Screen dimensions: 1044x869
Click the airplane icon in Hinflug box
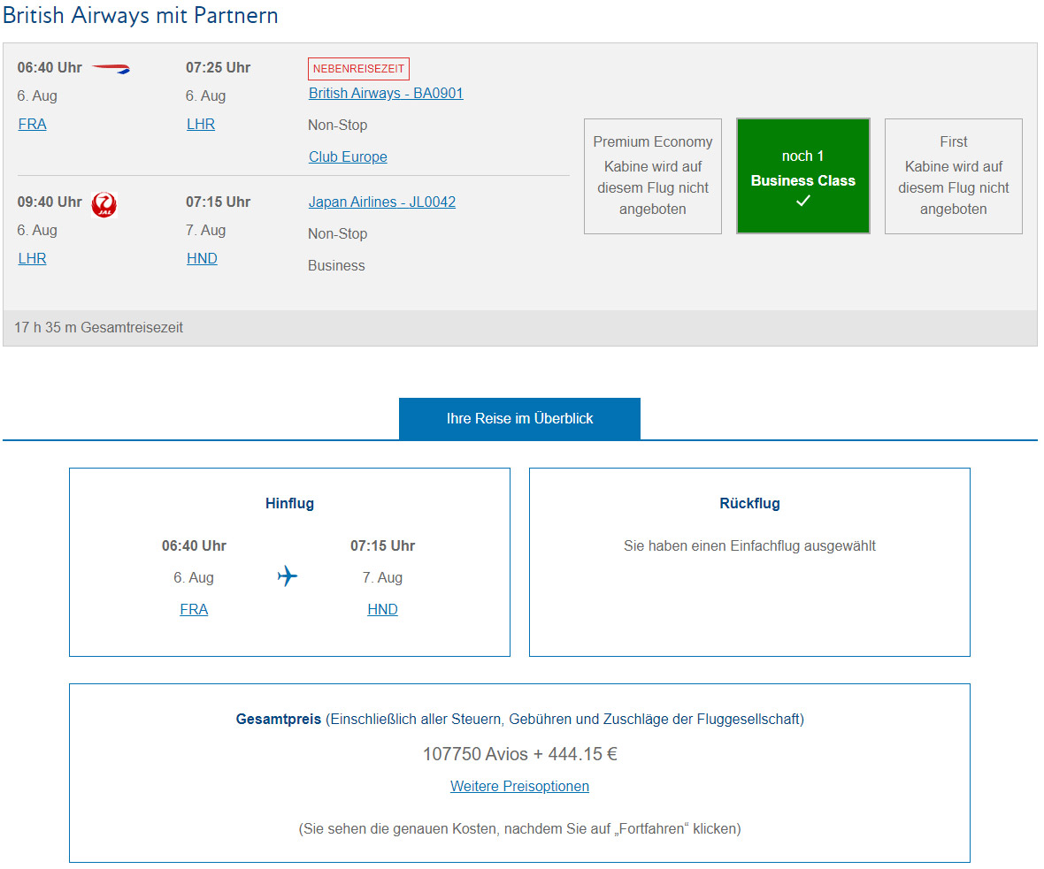pyautogui.click(x=288, y=576)
